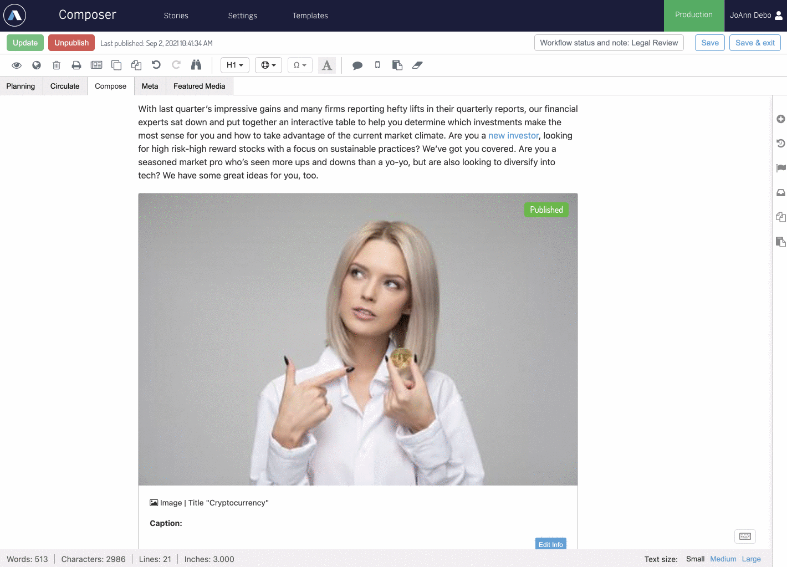Click the print icon
Image resolution: width=787 pixels, height=567 pixels.
pyautogui.click(x=76, y=65)
